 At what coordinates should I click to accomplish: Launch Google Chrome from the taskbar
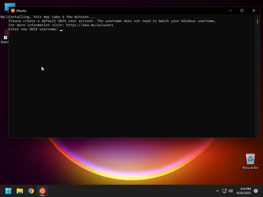point(31,191)
